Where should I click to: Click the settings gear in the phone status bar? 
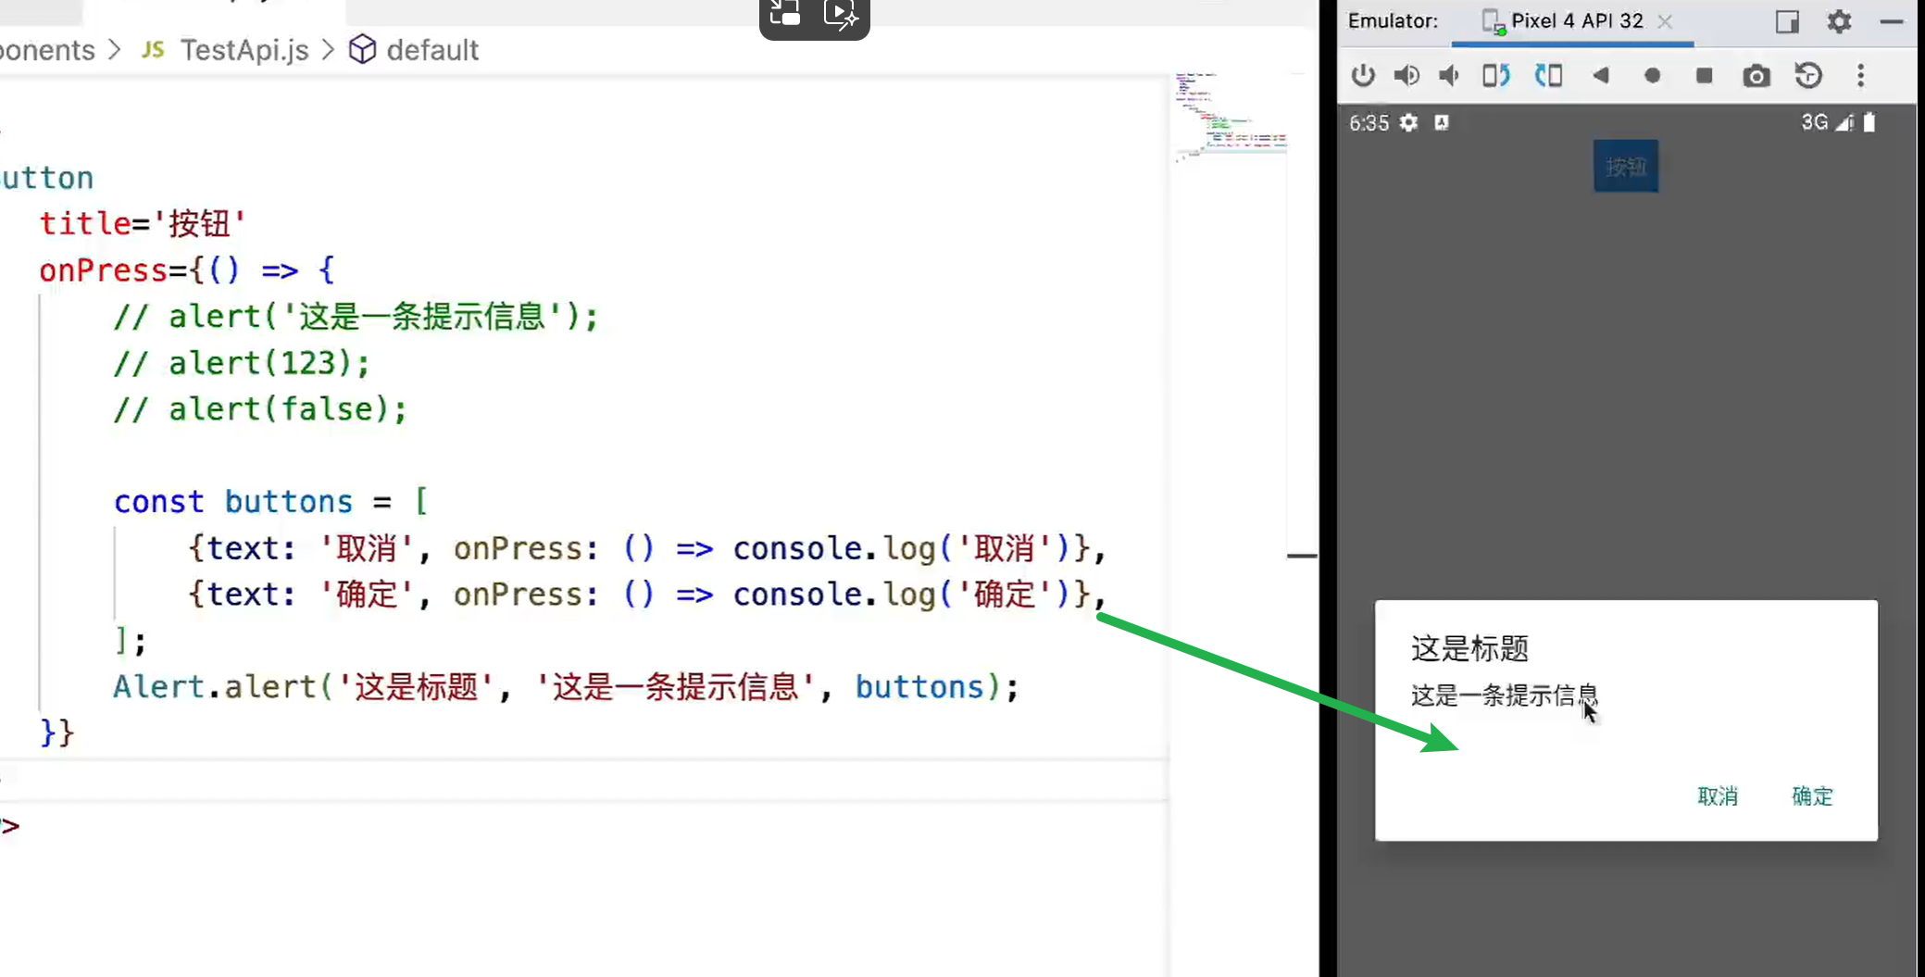[x=1408, y=122]
